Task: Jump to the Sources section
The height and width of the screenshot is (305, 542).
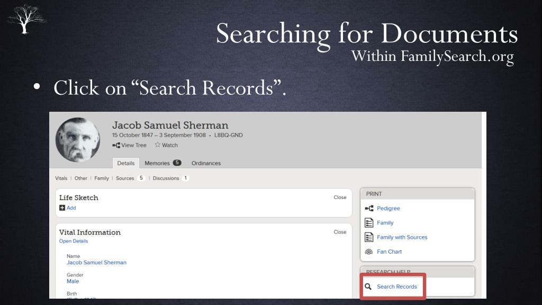Action: point(125,178)
